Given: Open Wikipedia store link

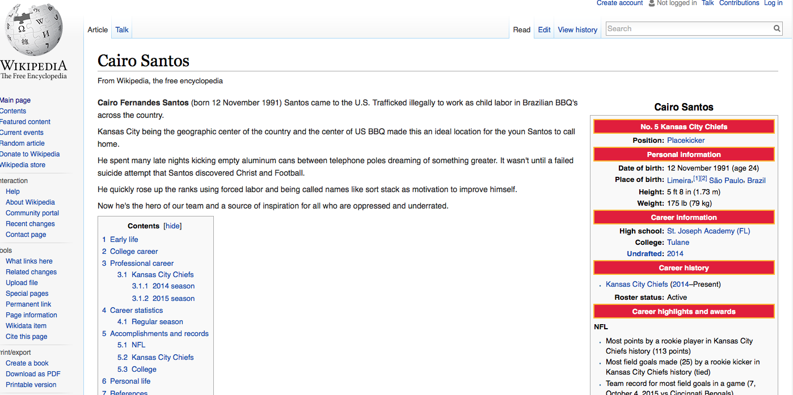Looking at the screenshot, I should [23, 165].
